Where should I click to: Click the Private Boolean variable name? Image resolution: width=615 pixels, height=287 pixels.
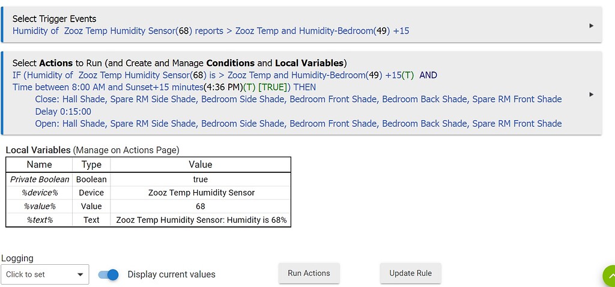[x=40, y=179]
